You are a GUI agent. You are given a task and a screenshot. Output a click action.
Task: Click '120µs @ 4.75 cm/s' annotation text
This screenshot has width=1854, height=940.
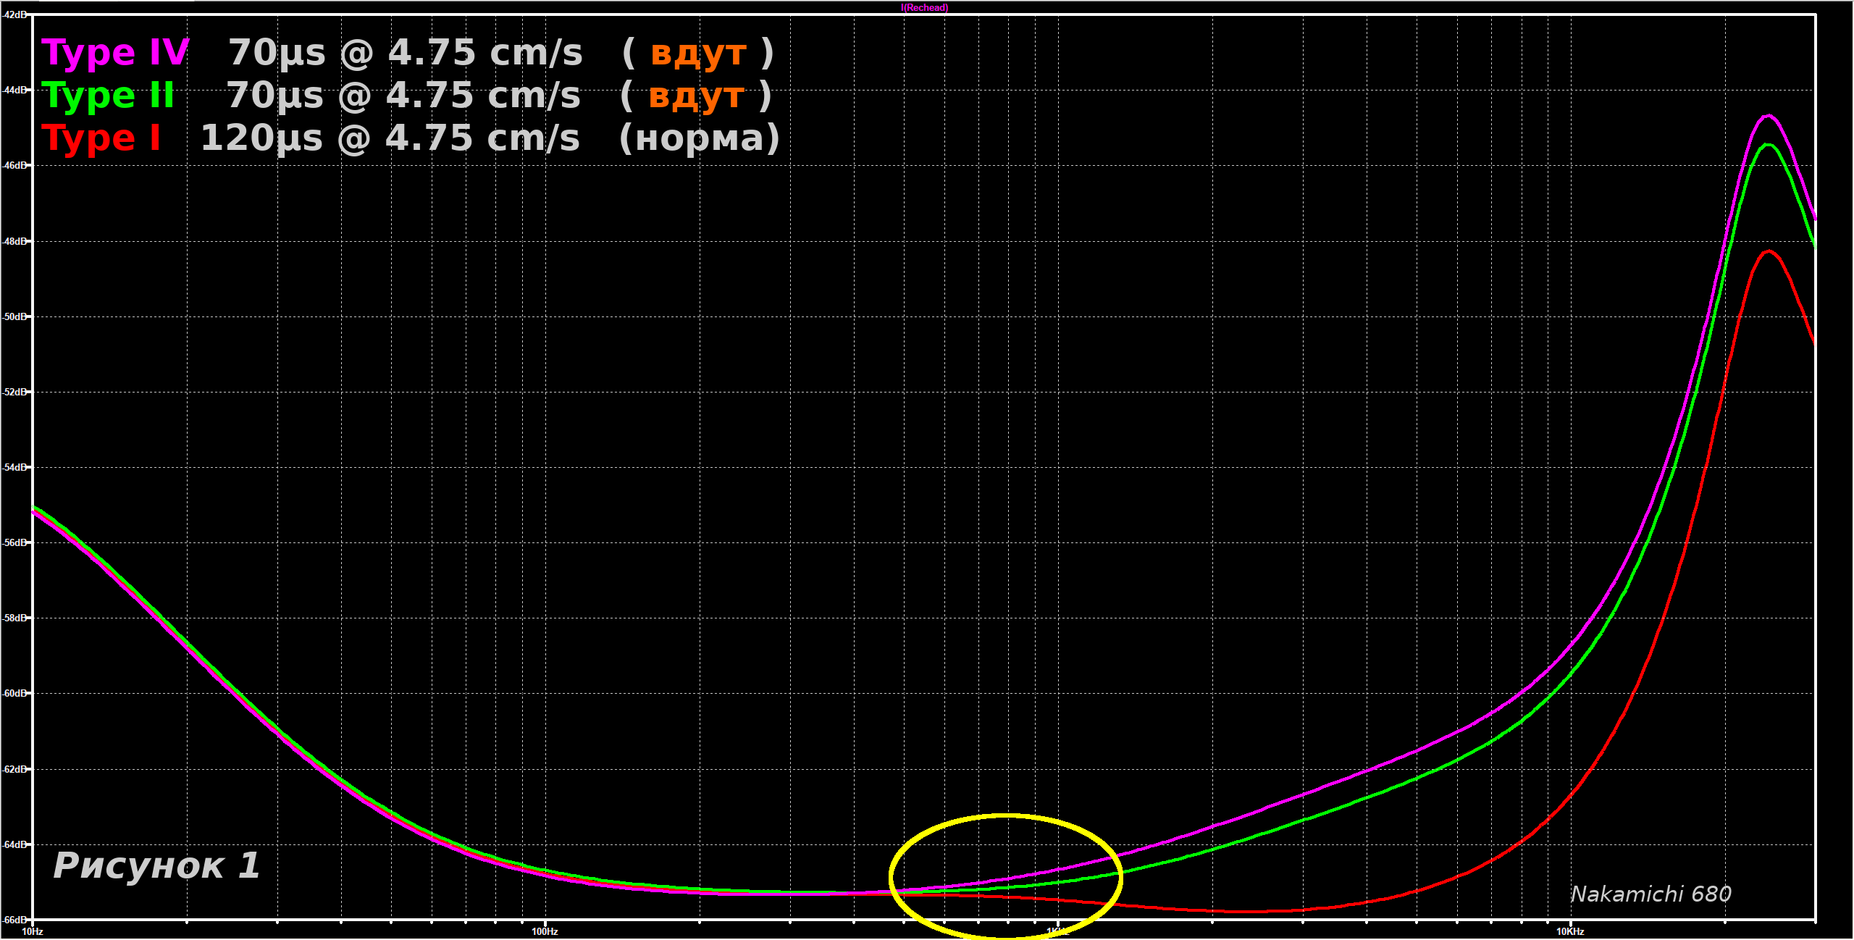pos(390,138)
